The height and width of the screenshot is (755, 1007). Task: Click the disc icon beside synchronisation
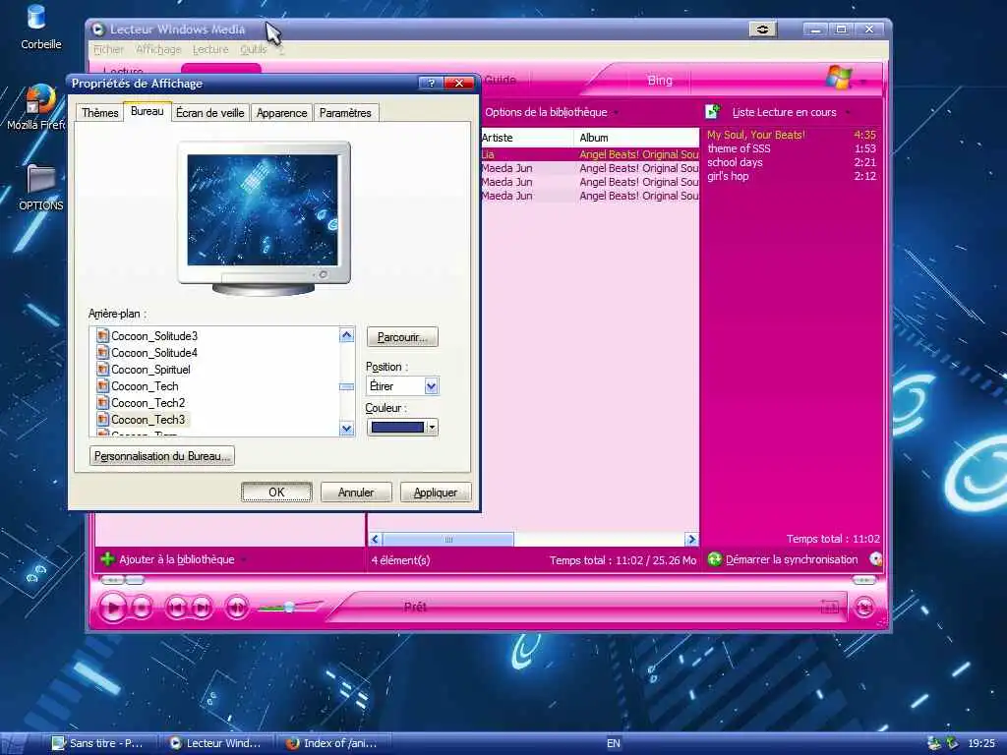(875, 559)
